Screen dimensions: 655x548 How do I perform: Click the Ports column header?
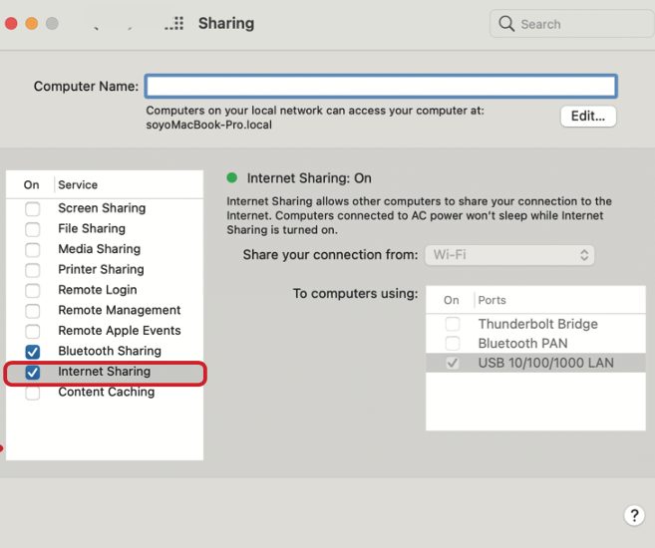[x=491, y=300]
